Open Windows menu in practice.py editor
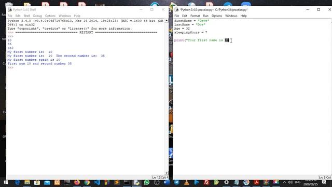The image size is (332, 187). pos(231,16)
